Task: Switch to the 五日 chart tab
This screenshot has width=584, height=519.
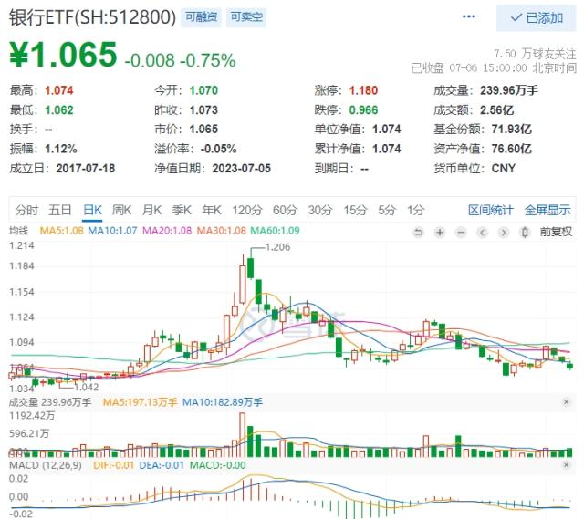Action: [59, 210]
